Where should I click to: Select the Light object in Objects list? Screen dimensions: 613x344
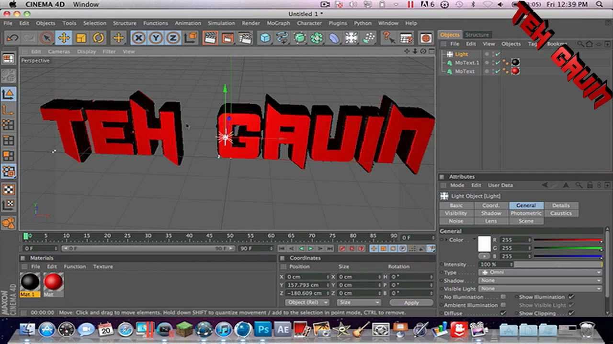(x=461, y=54)
